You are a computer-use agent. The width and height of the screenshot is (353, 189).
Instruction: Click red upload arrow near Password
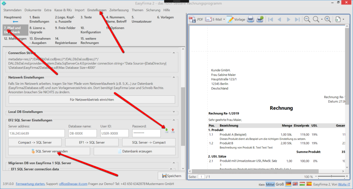pos(173,130)
